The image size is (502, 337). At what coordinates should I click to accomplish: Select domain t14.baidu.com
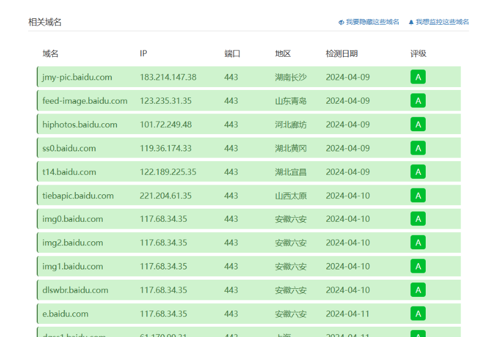click(x=69, y=172)
